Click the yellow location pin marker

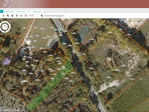(x=51, y=85)
